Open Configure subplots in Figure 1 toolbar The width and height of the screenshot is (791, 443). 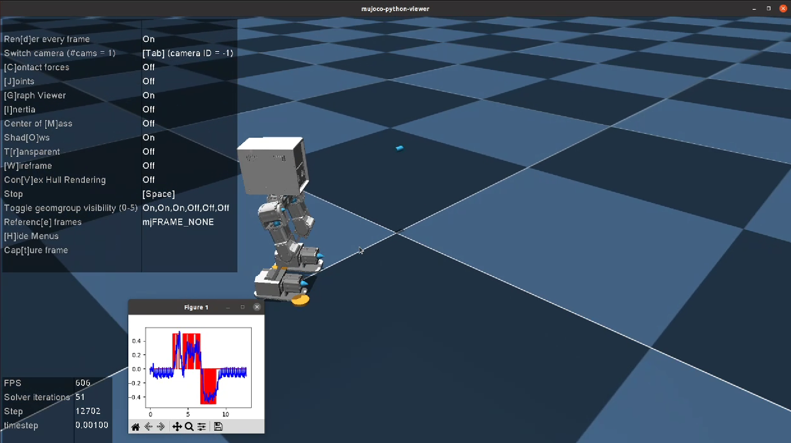pos(202,427)
